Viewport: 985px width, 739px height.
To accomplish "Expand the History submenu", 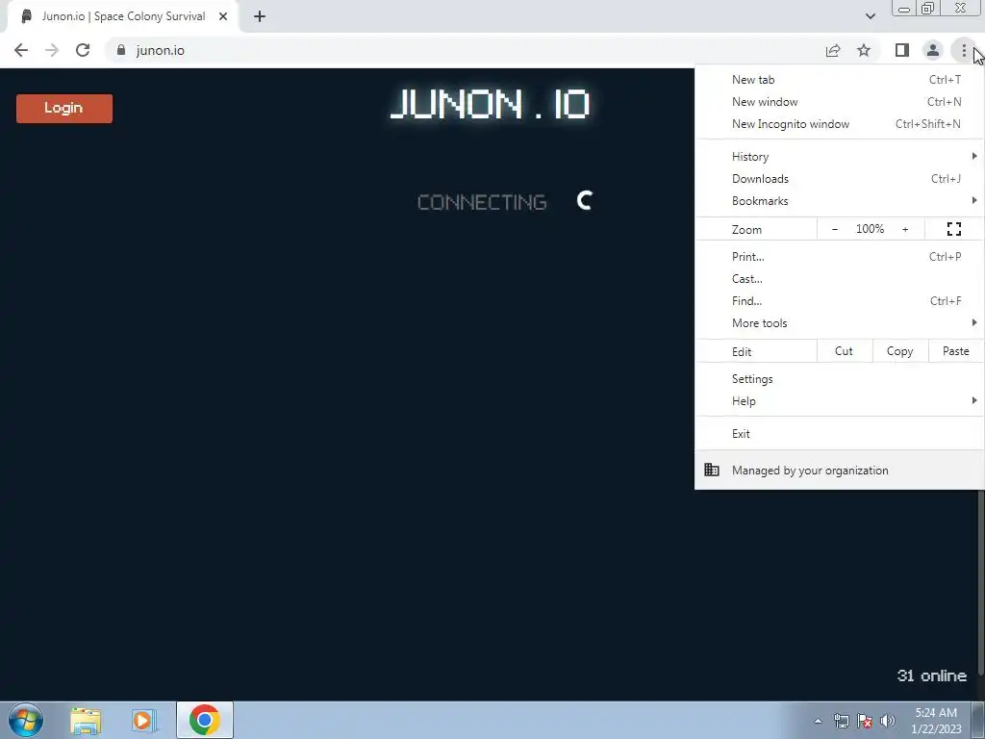I will 839,157.
